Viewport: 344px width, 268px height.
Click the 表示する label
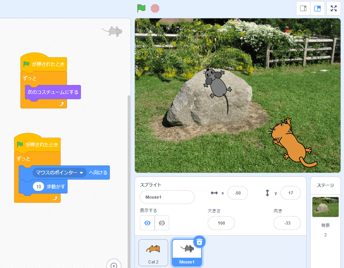[x=149, y=210]
